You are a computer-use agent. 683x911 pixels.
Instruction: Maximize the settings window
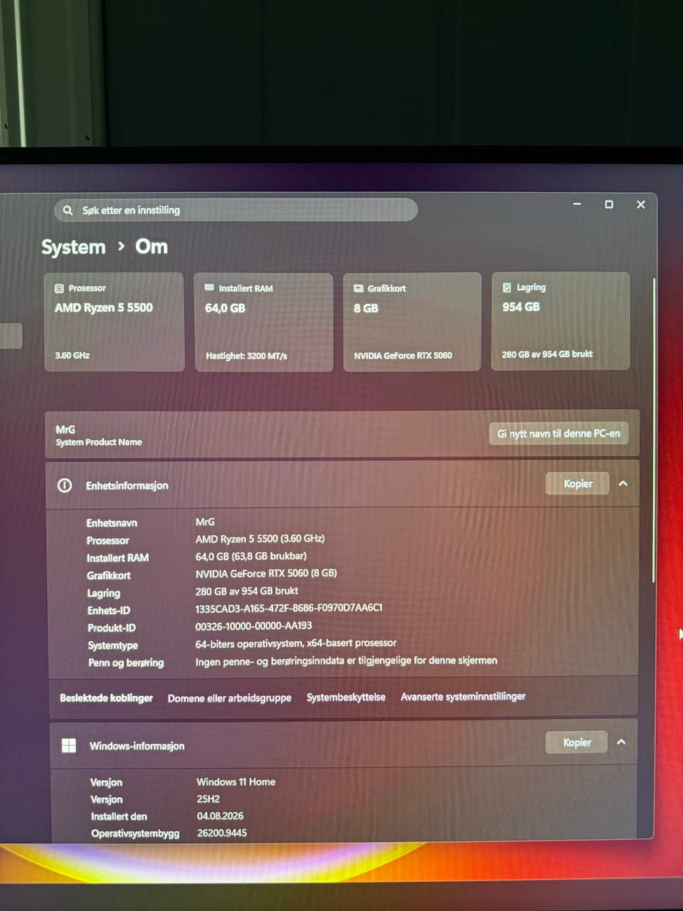click(609, 204)
